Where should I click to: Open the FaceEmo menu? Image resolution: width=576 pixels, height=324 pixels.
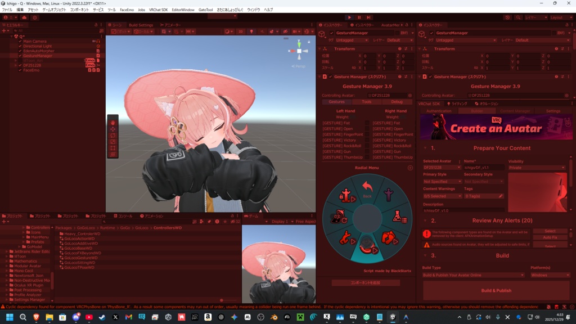[127, 10]
